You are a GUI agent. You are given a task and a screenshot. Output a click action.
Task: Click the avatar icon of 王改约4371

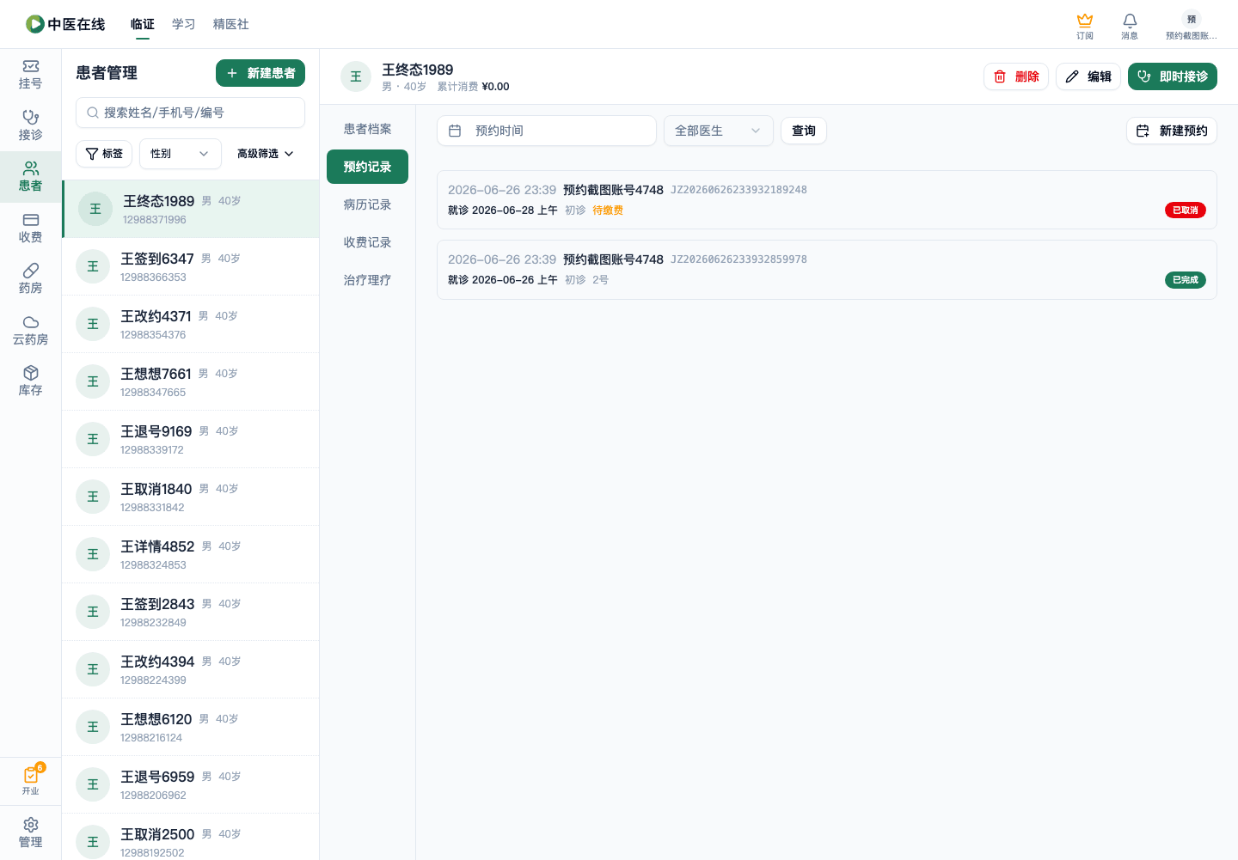[x=93, y=324]
